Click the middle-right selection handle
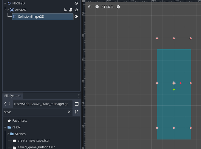The width and height of the screenshot is (201, 149). 191,83
